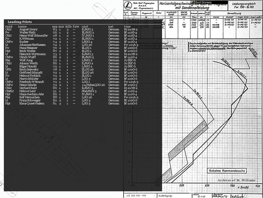263x198 pixels.
Task: Click the 'unit' column header
Action: 85,27
